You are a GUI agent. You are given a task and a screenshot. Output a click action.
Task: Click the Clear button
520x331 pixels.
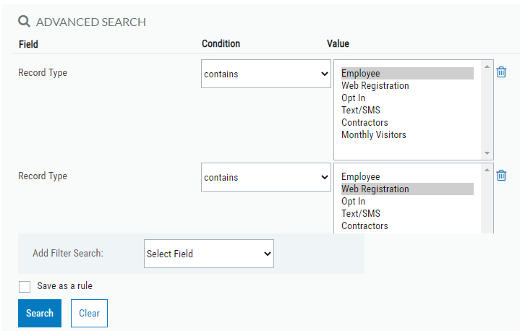pos(89,313)
